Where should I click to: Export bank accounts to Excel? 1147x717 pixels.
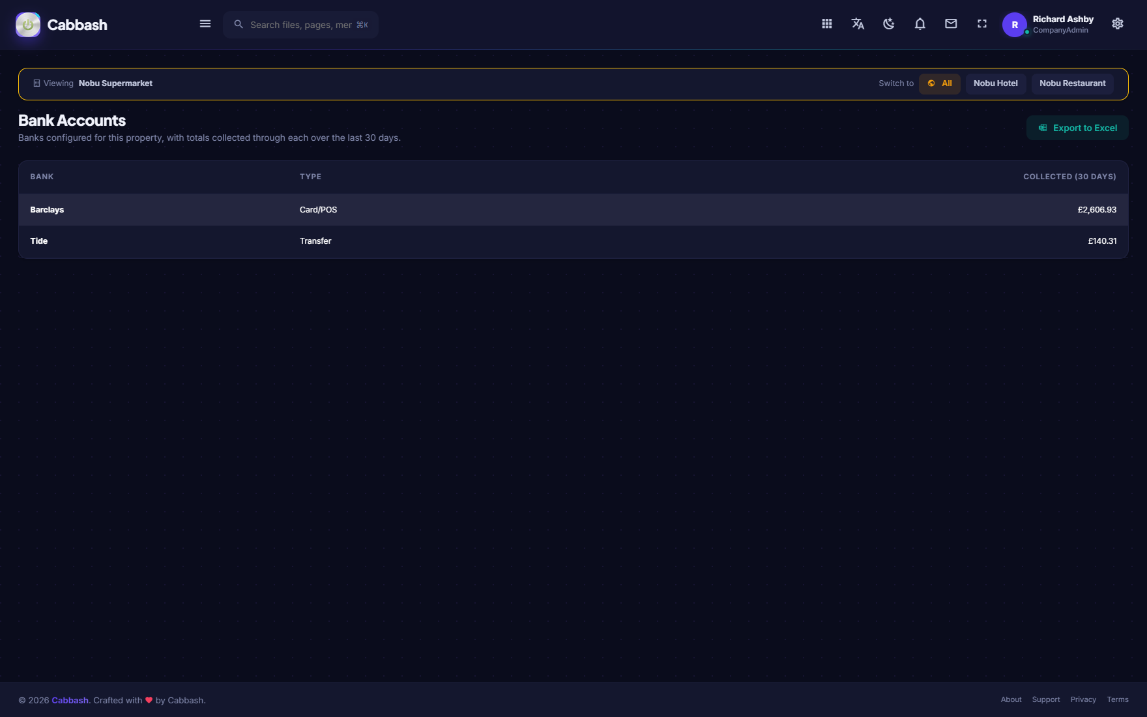coord(1077,128)
